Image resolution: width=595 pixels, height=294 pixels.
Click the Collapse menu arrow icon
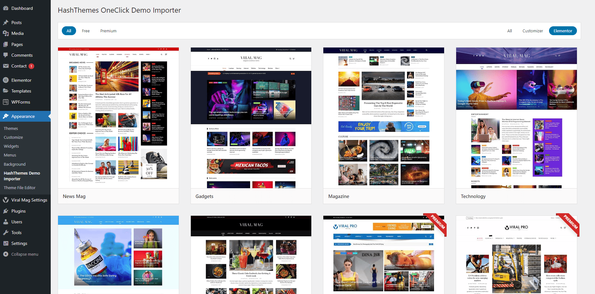tap(6, 254)
